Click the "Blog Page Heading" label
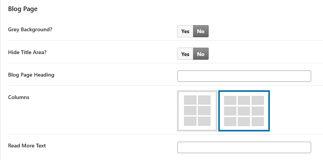323x160 pixels. (x=31, y=75)
